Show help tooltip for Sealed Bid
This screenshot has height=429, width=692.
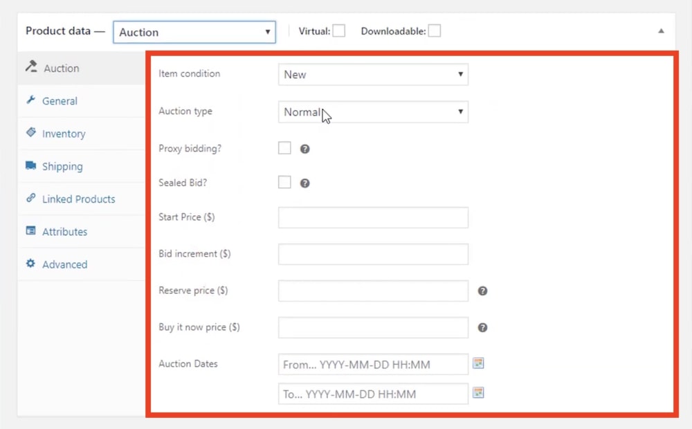coord(304,183)
